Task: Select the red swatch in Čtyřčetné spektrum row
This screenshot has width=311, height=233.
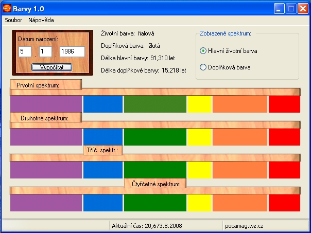Action: 284,203
